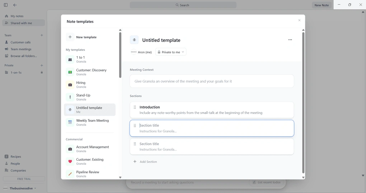
Task: Edit the Introduction section instructions text
Action: pyautogui.click(x=201, y=113)
